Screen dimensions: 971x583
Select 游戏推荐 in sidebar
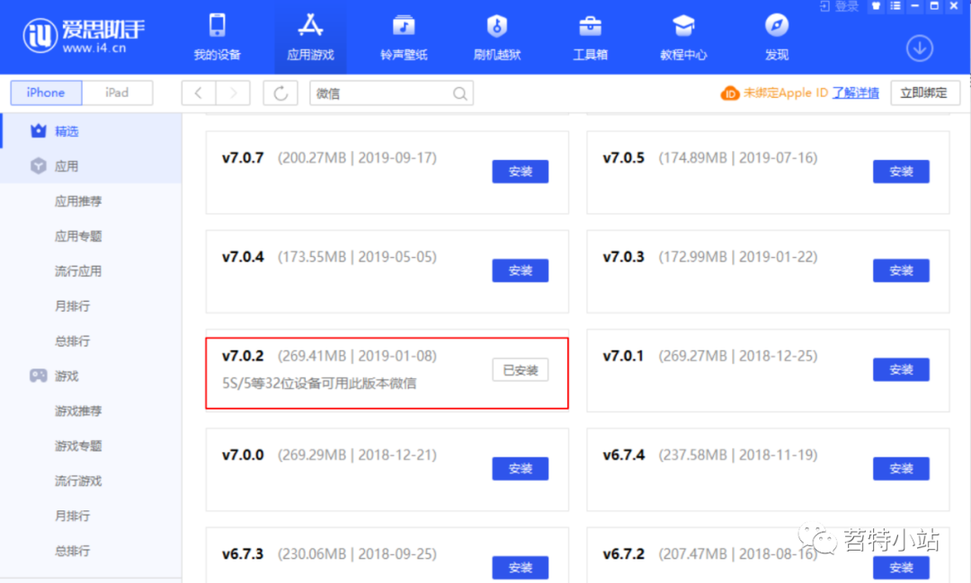click(x=78, y=411)
